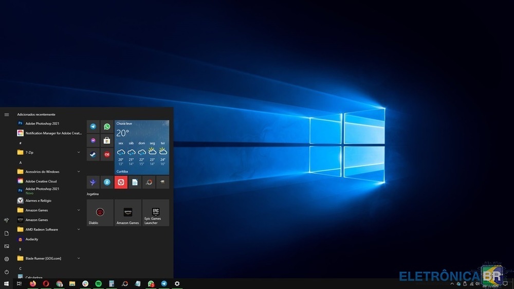Expand the 7-Zip folder
Image resolution: width=514 pixels, height=289 pixels.
(x=79, y=152)
